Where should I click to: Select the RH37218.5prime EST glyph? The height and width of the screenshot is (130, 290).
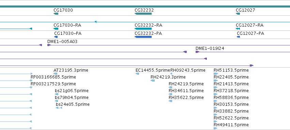click(x=215, y=94)
